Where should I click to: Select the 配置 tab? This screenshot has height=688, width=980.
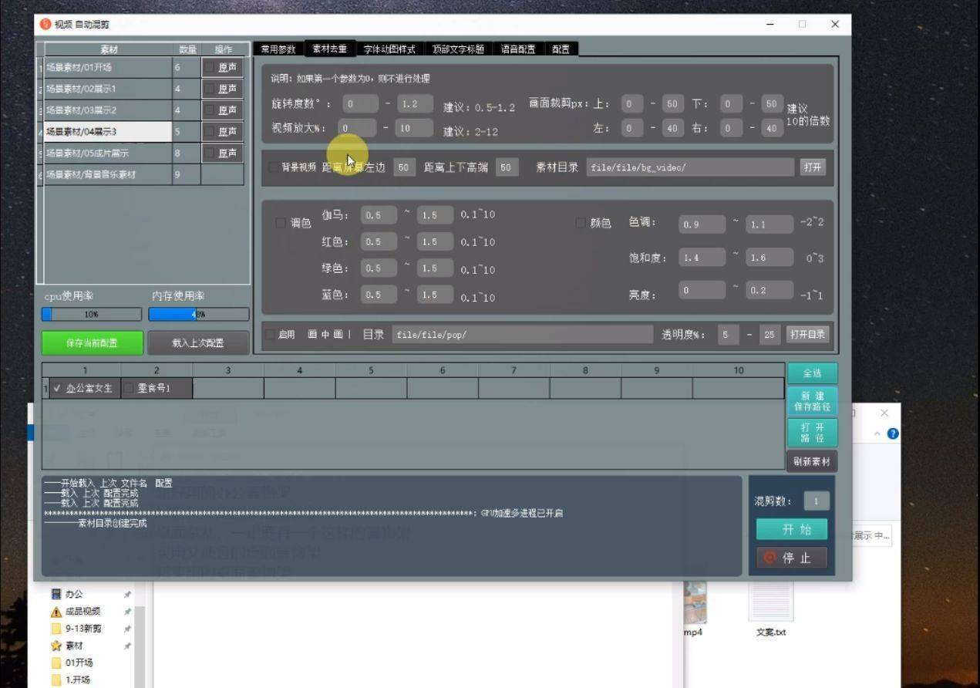pos(561,49)
